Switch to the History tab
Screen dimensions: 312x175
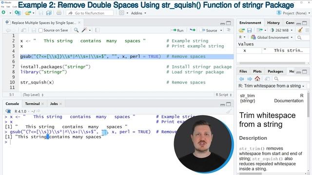click(x=273, y=23)
